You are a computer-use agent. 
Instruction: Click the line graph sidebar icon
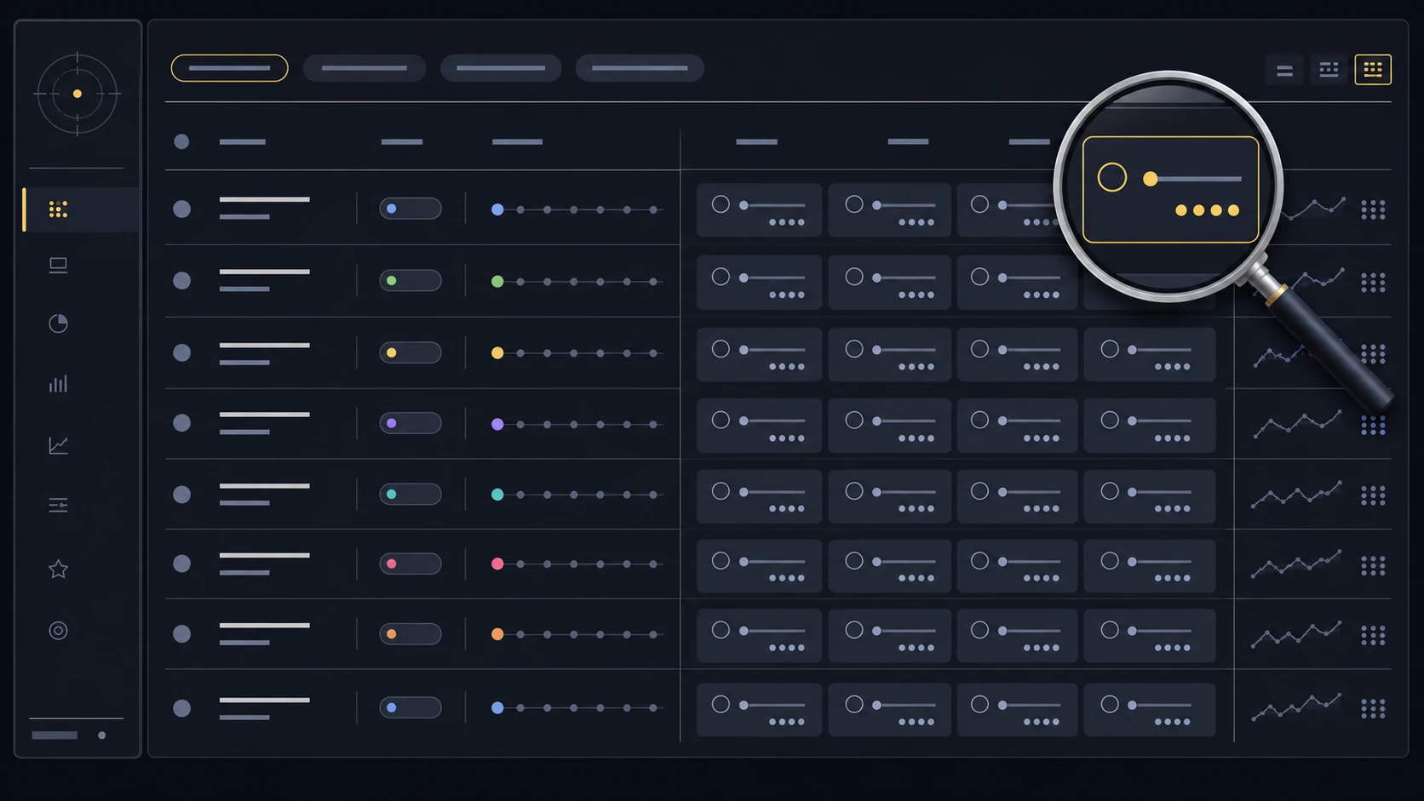point(58,445)
